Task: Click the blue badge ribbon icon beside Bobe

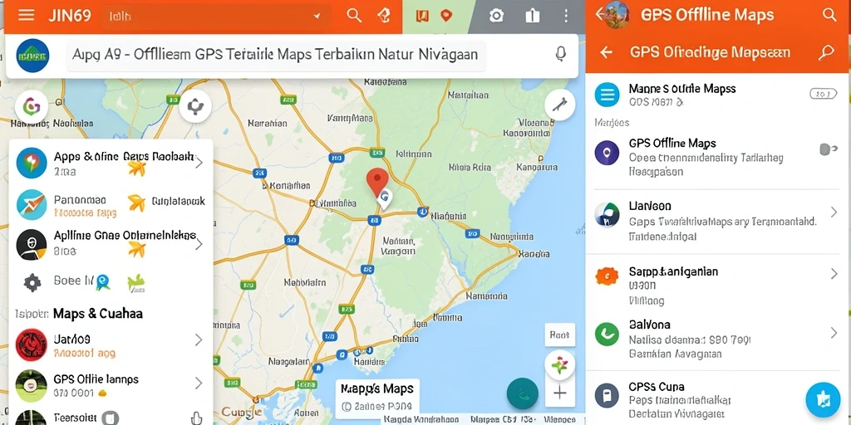Action: pos(102,282)
